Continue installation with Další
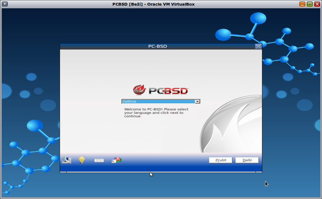This screenshot has height=199, width=322. 247,160
